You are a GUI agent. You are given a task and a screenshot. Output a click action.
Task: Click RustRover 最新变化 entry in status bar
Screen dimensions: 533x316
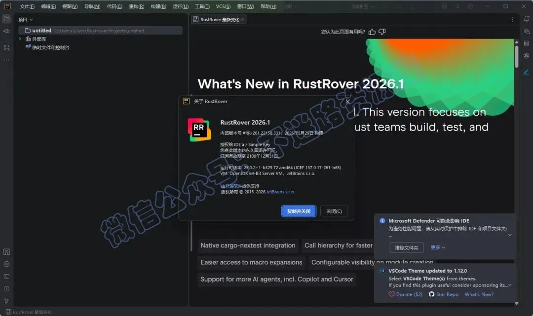[x=29, y=312]
